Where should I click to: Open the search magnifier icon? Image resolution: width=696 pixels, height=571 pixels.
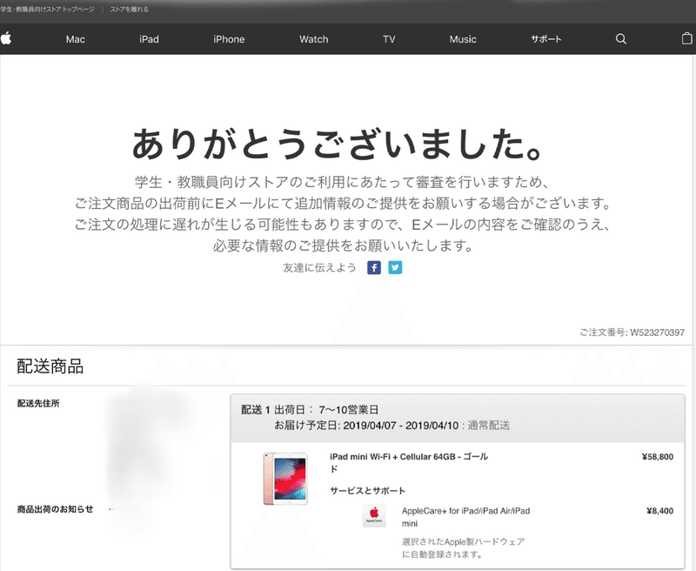point(621,39)
